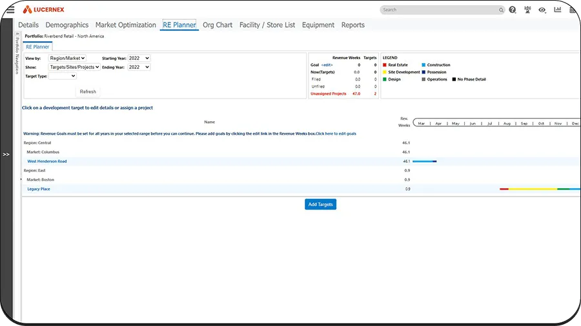Select the 'Region: East' row
Image resolution: width=581 pixels, height=326 pixels.
34,171
